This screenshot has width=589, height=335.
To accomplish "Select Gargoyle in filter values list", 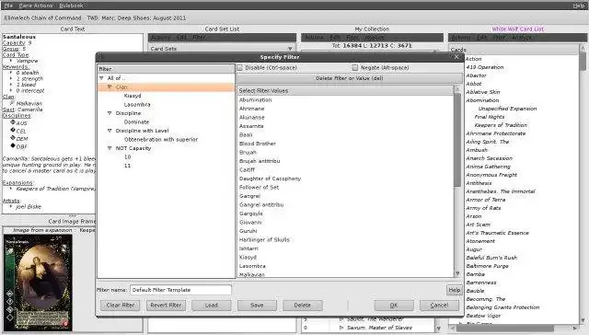I will (x=251, y=214).
